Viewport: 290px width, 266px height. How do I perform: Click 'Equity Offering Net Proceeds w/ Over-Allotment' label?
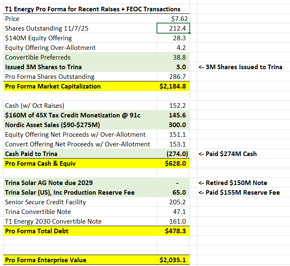(75, 135)
